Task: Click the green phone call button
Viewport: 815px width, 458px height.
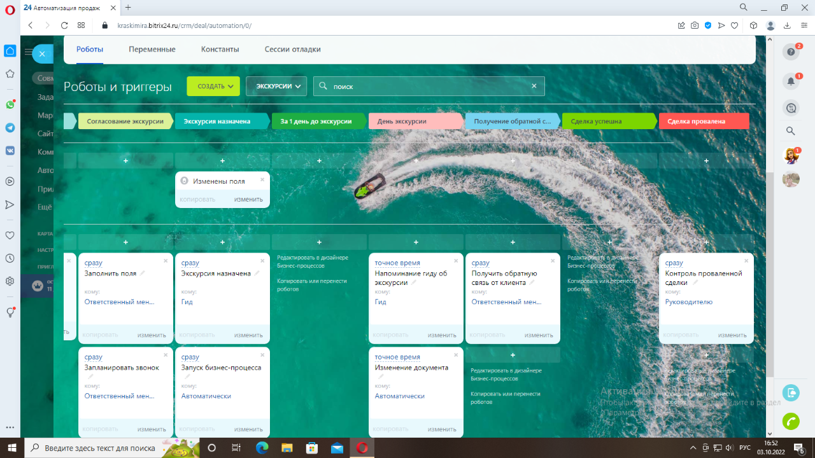Action: coord(791,421)
